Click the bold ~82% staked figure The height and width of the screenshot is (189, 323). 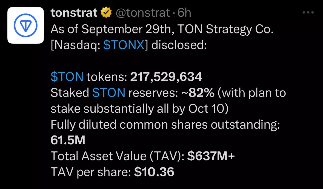198,93
